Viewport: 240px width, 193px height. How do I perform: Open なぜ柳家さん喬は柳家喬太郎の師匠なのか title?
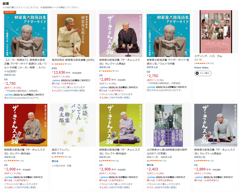167,152
